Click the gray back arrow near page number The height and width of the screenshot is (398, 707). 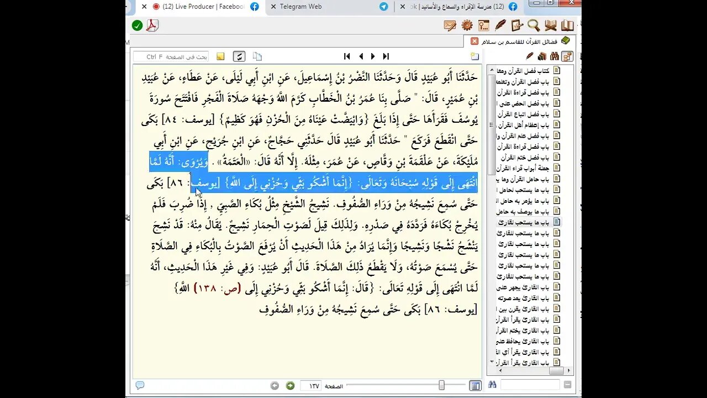coord(275,385)
